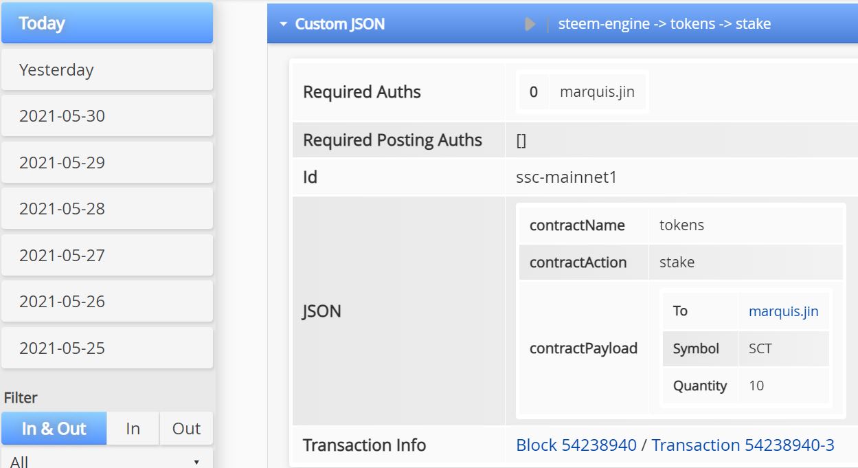Open the Transaction 54238940-3 link
This screenshot has width=858, height=468.
pos(743,445)
